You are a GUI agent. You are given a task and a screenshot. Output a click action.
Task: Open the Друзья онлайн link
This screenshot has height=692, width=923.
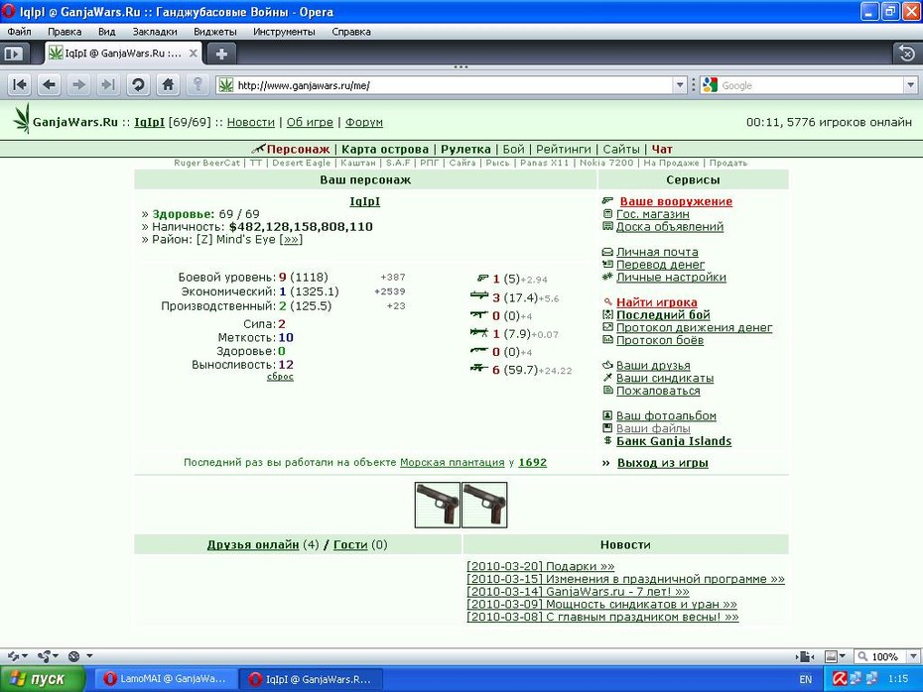tap(253, 544)
